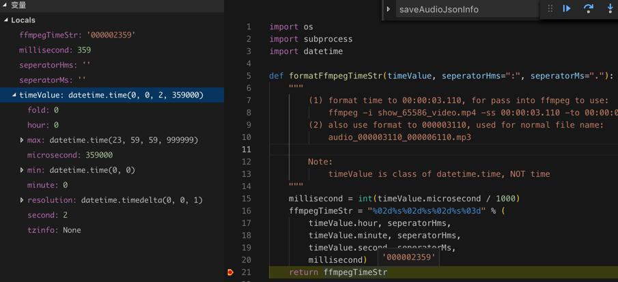The image size is (618, 282).
Task: Click 'return ffmpegTimeStr' on line 21
Action: pos(338,272)
